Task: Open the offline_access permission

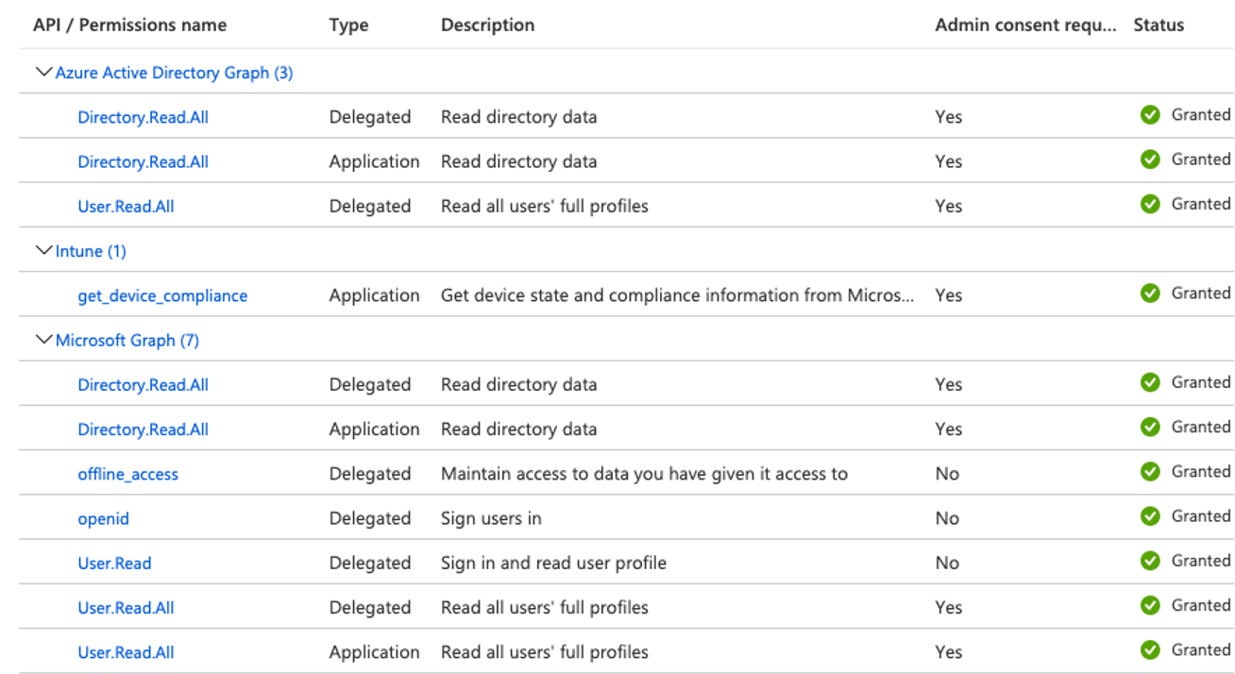Action: click(127, 474)
